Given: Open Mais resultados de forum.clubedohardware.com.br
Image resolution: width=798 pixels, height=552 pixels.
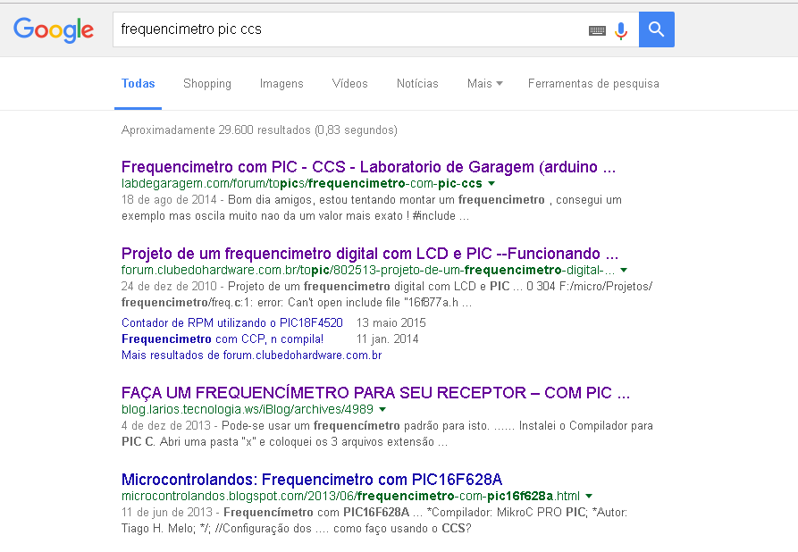Looking at the screenshot, I should click(x=251, y=355).
